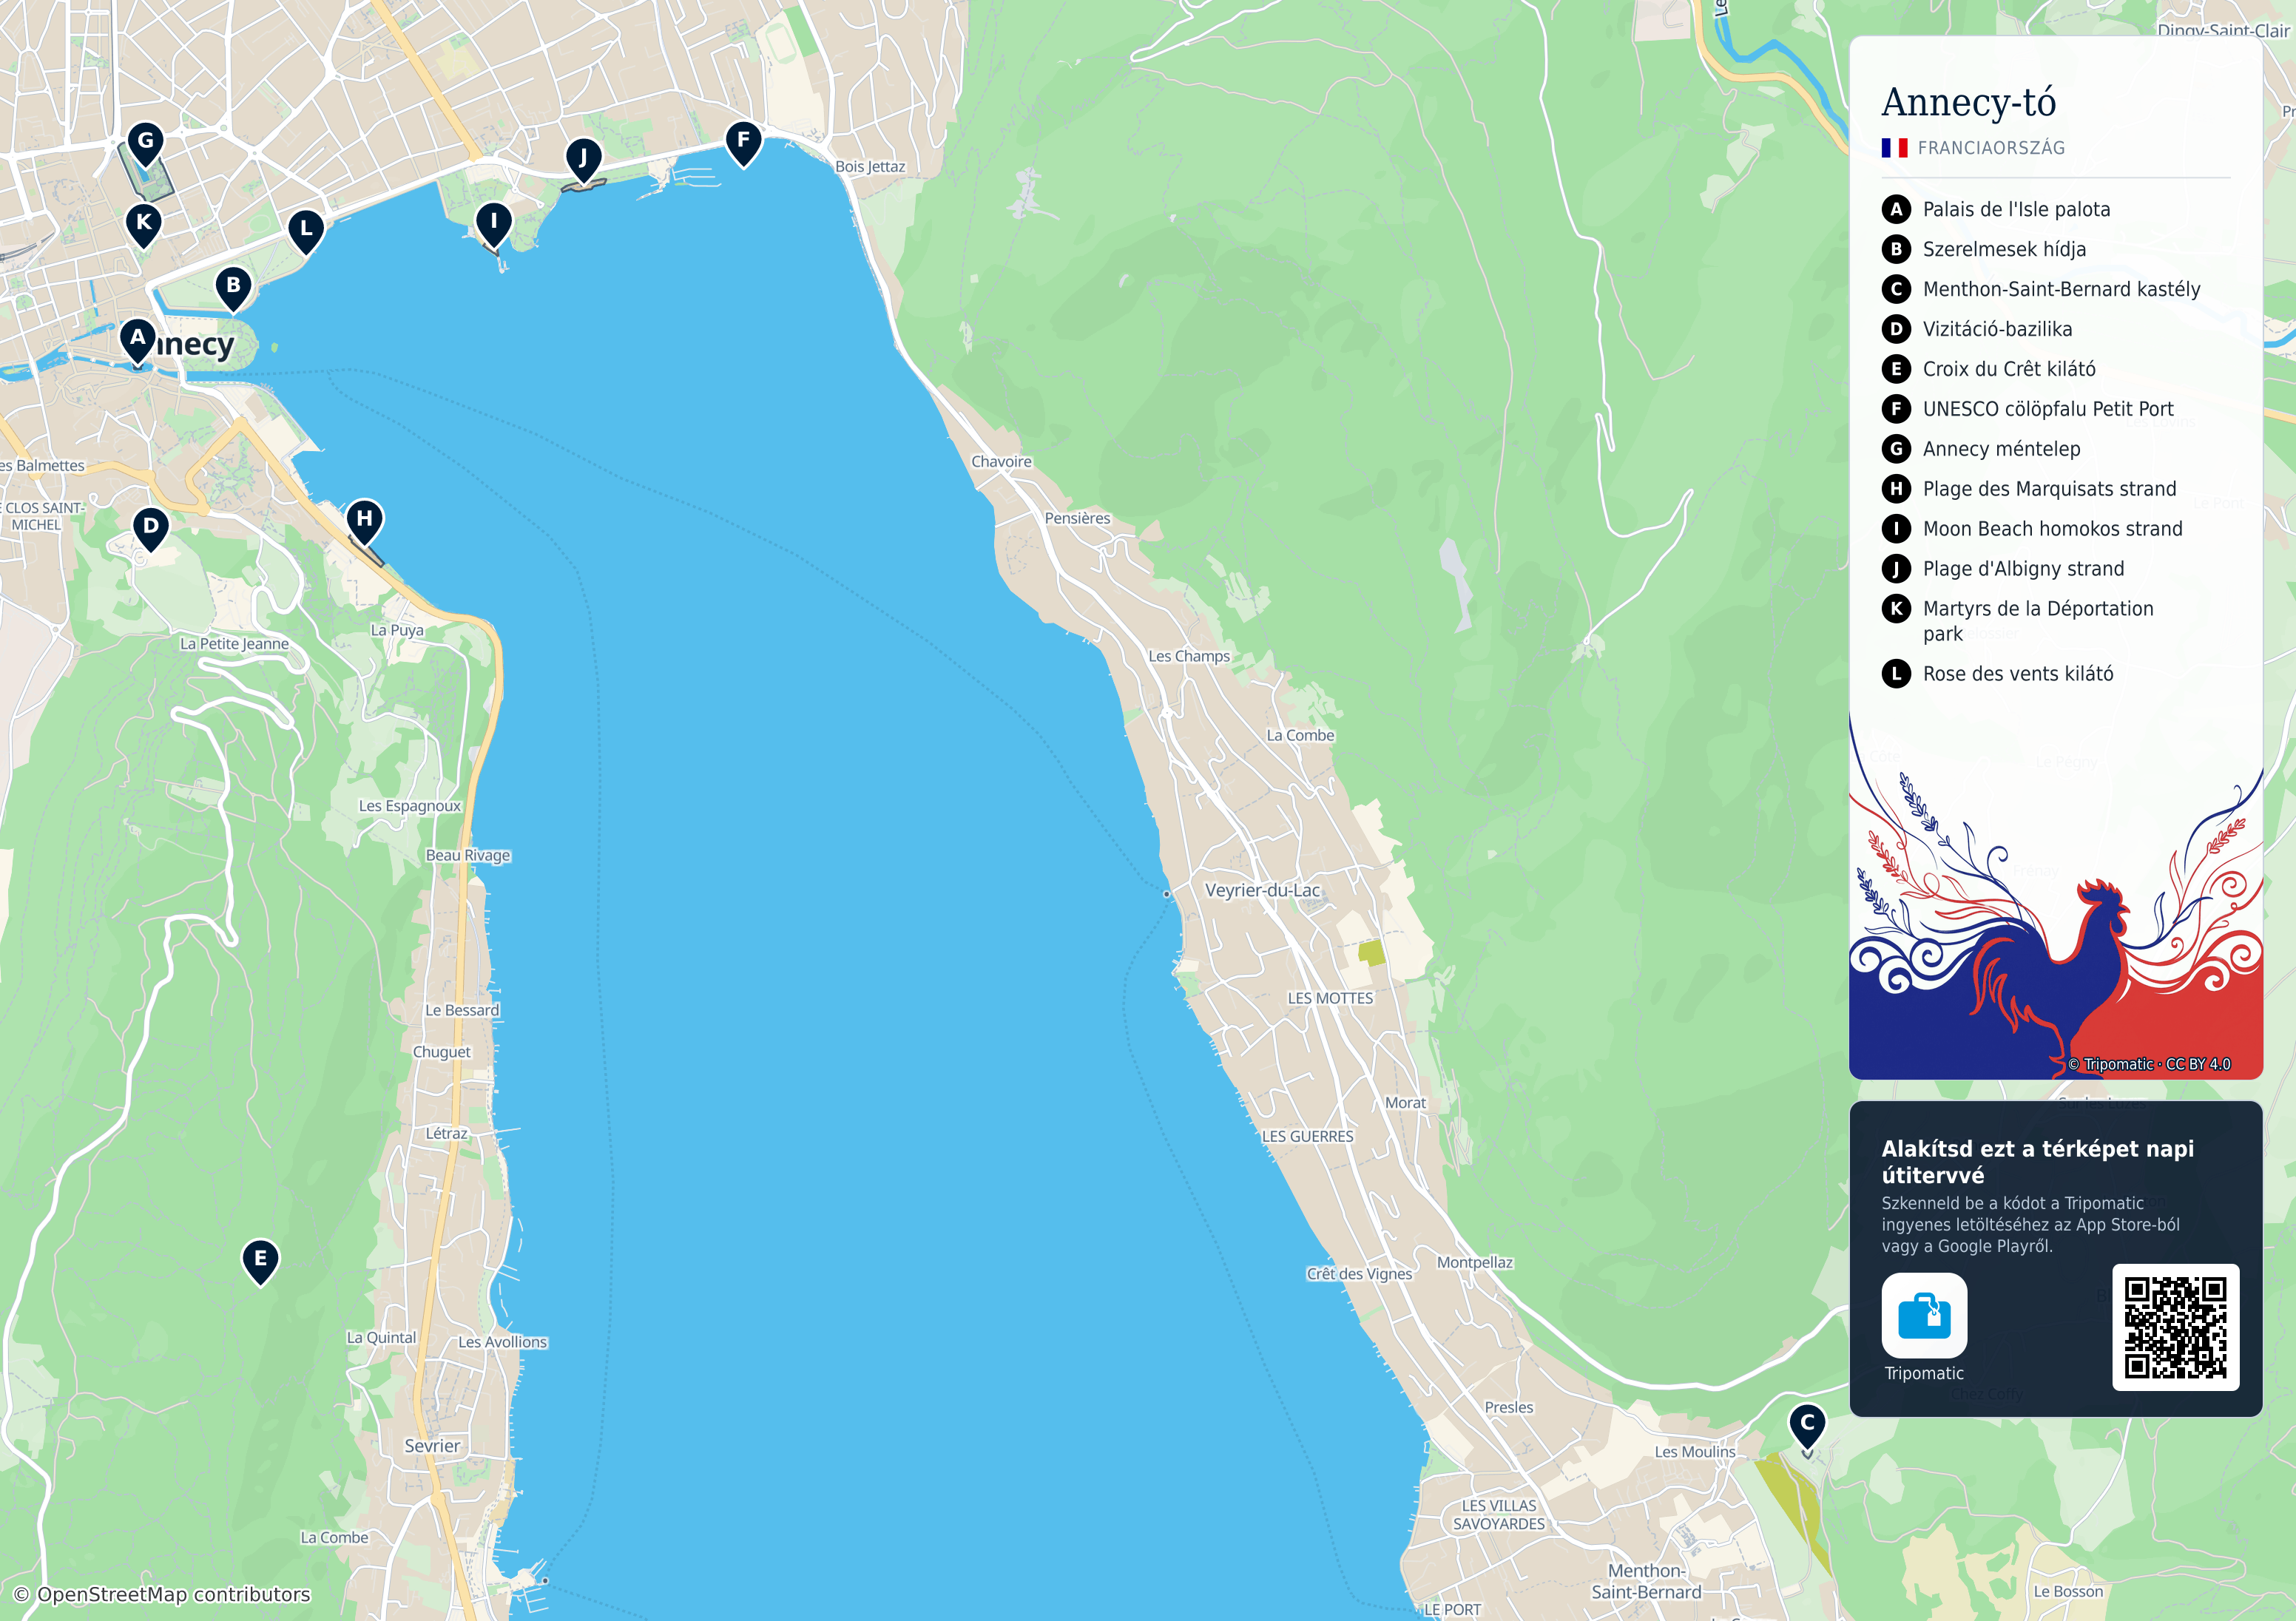Click the 'Veyrier-du-Lac' map label
The image size is (2296, 1621).
(1262, 890)
